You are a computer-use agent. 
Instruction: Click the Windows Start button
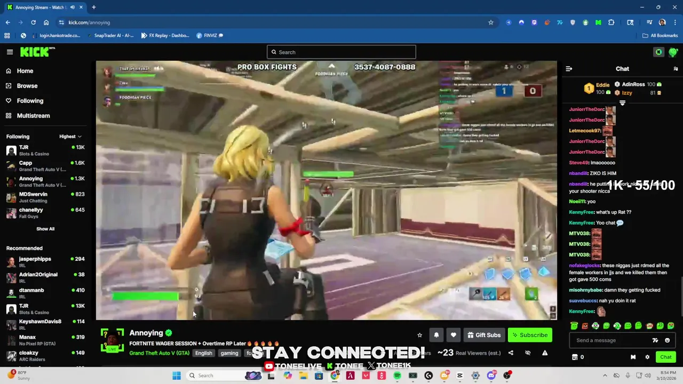tap(177, 375)
